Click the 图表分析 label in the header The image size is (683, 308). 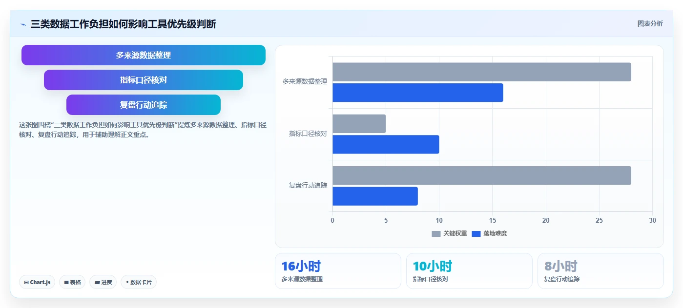pos(650,23)
